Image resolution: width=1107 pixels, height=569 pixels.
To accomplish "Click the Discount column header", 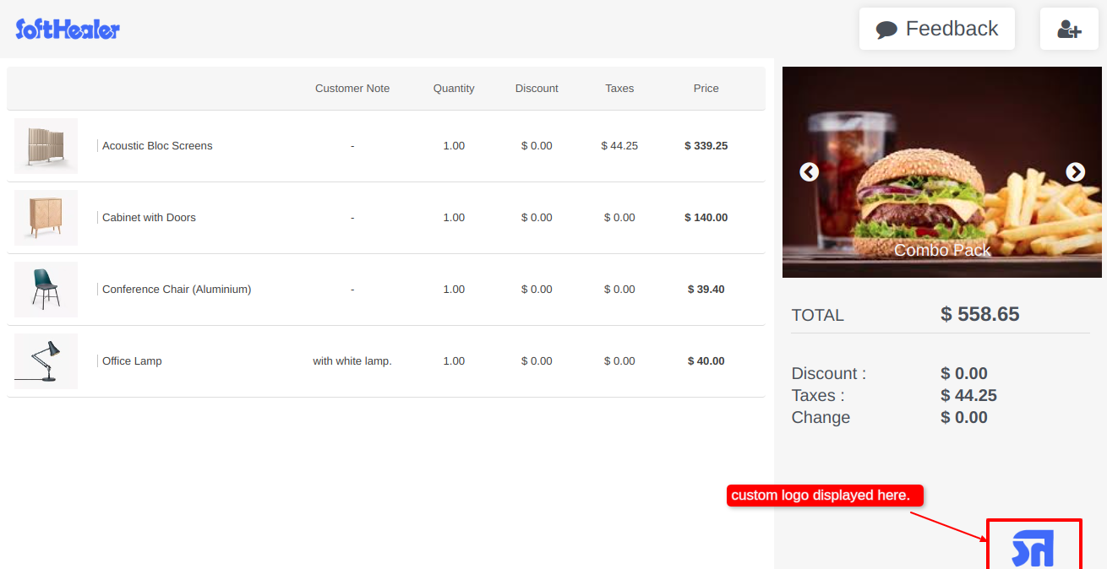I will tap(537, 89).
